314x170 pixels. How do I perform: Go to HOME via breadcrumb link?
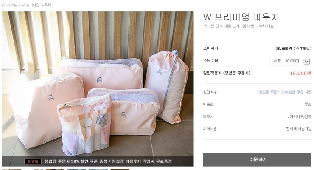(11, 5)
